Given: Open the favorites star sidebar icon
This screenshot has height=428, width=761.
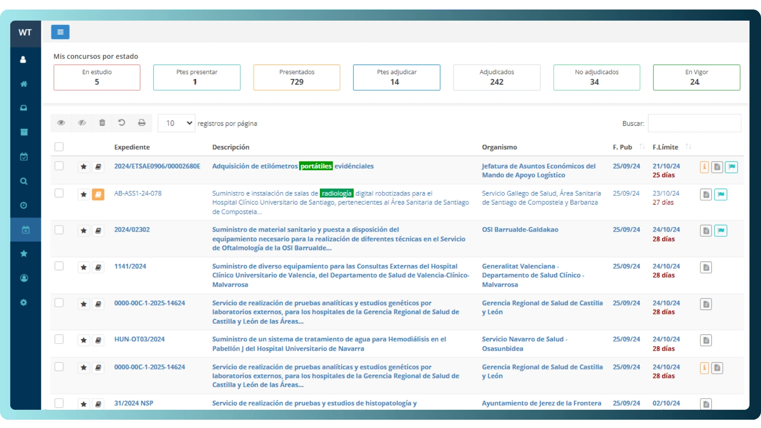Looking at the screenshot, I should (23, 254).
